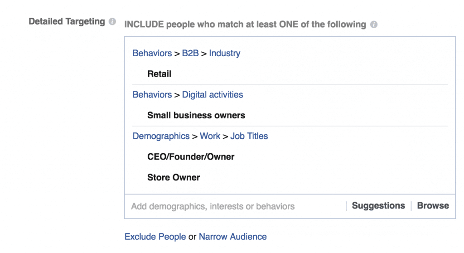Select the Store Owner job title
The height and width of the screenshot is (253, 464).
(174, 177)
